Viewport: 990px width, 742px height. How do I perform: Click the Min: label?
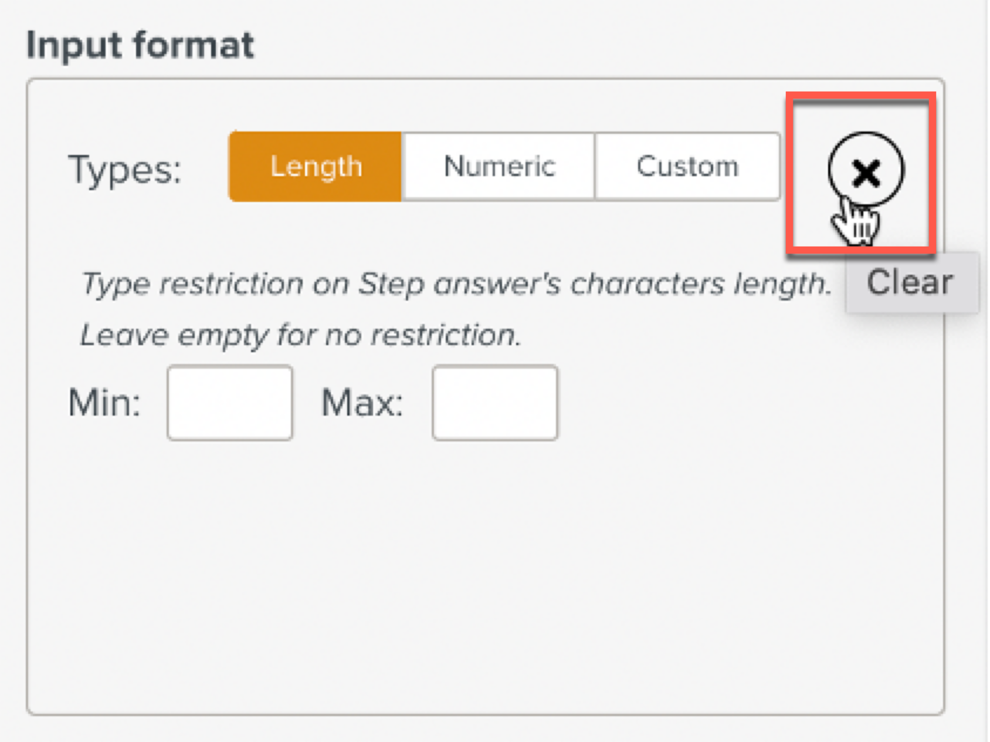click(x=104, y=403)
